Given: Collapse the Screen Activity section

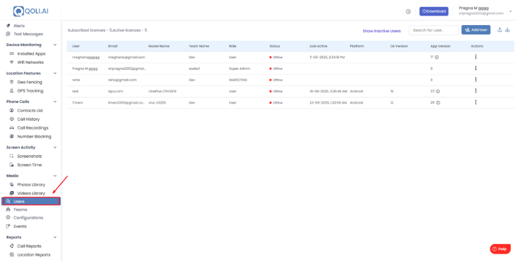Looking at the screenshot, I should (x=55, y=147).
